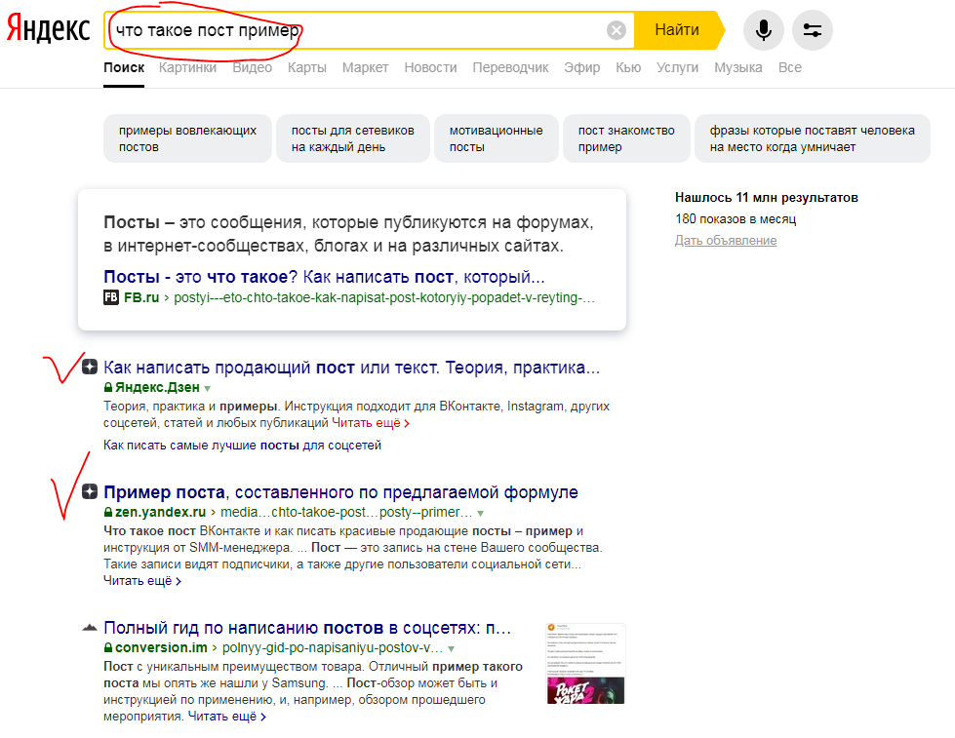Open 'Посты - это что такое?' result link
The width and height of the screenshot is (955, 738).
[x=324, y=277]
